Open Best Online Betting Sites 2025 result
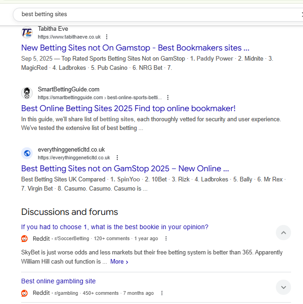The height and width of the screenshot is (304, 303). tap(128, 108)
